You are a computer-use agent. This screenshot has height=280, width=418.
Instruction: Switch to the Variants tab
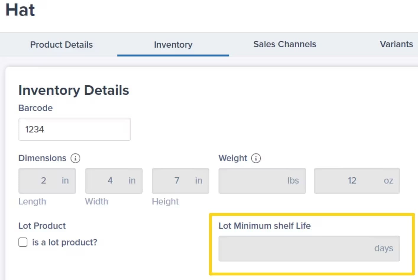coord(396,44)
